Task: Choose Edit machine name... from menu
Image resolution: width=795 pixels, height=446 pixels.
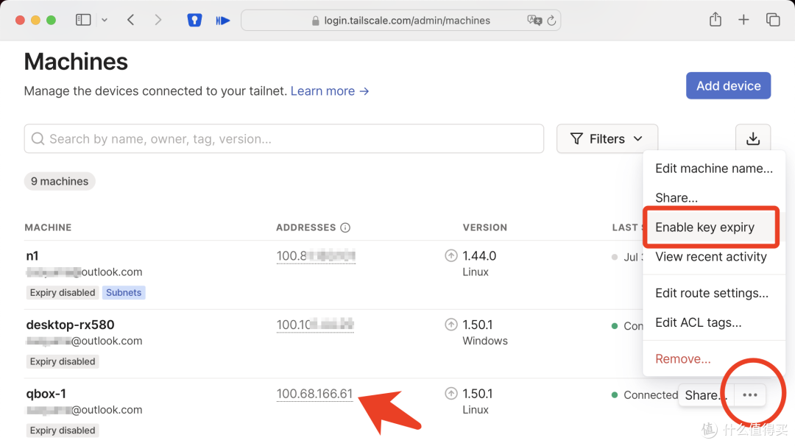Action: (714, 169)
